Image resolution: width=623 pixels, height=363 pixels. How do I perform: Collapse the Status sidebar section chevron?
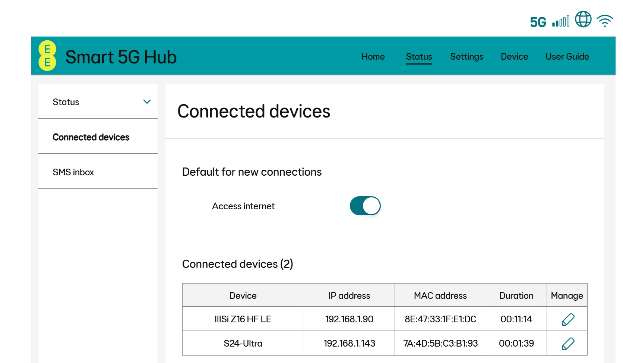[147, 102]
